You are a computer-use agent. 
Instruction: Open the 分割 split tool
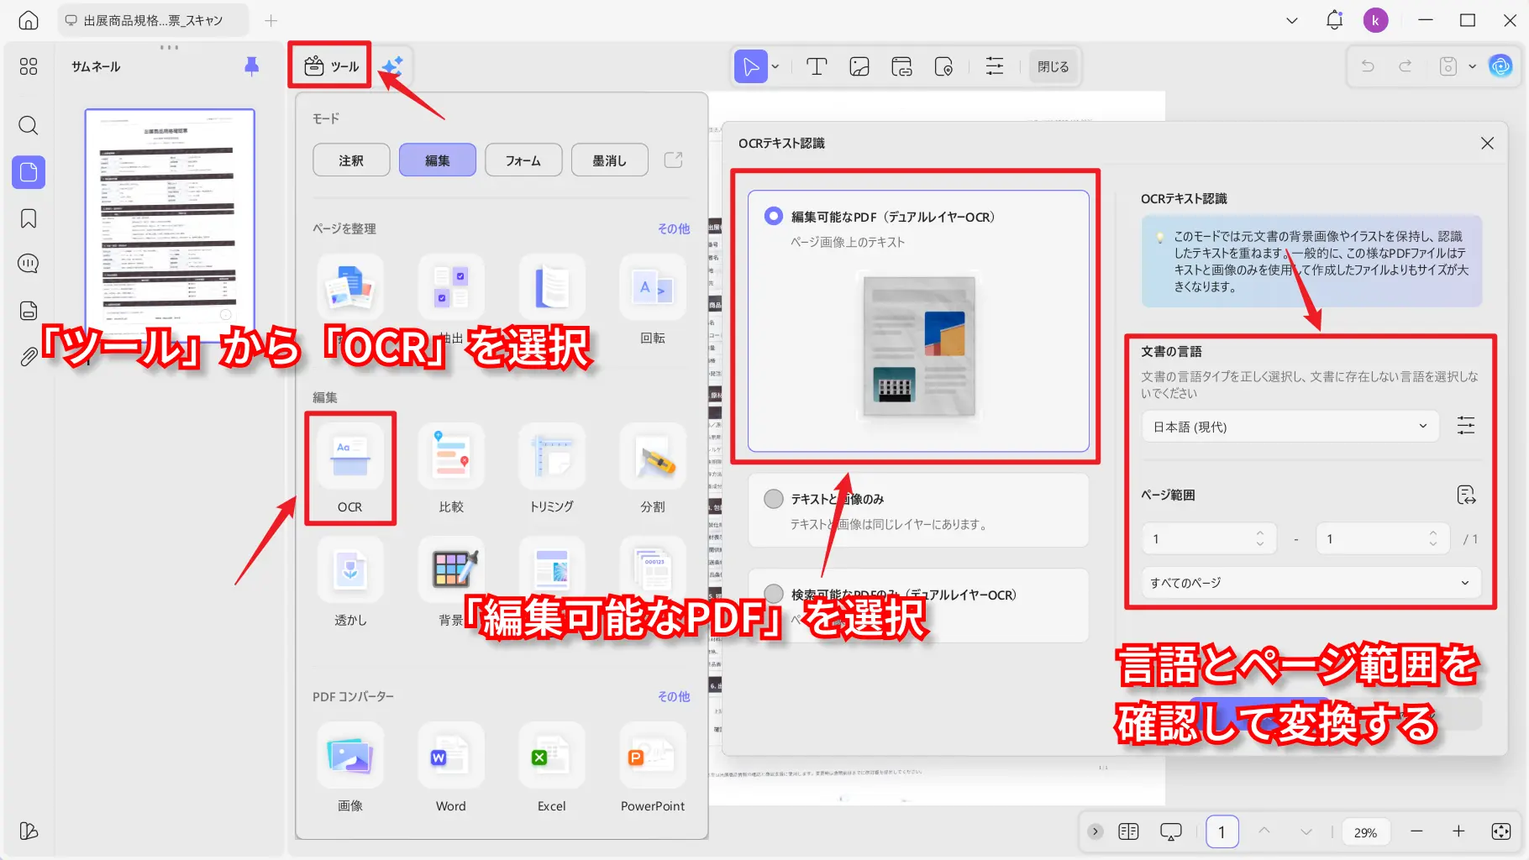pyautogui.click(x=653, y=468)
